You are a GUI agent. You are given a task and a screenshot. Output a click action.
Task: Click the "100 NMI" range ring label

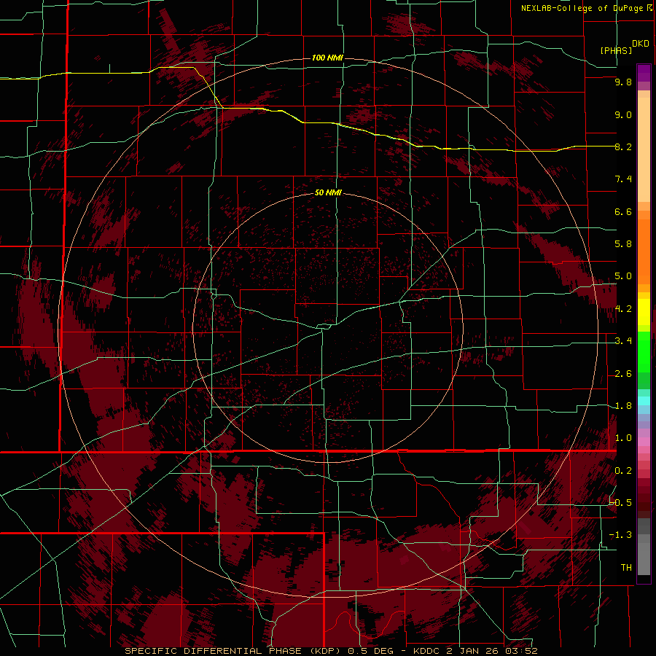327,58
